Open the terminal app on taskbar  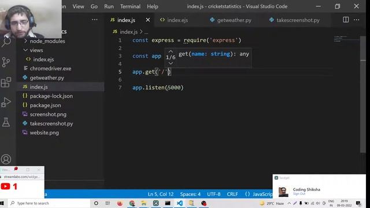[x=168, y=203]
